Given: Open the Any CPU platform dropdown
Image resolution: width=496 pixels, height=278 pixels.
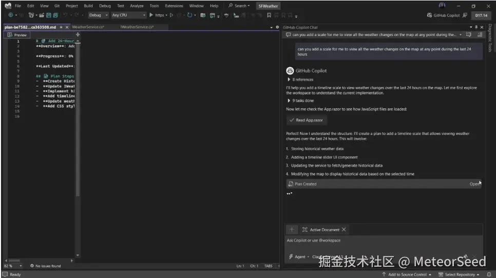Looking at the screenshot, I should [128, 15].
